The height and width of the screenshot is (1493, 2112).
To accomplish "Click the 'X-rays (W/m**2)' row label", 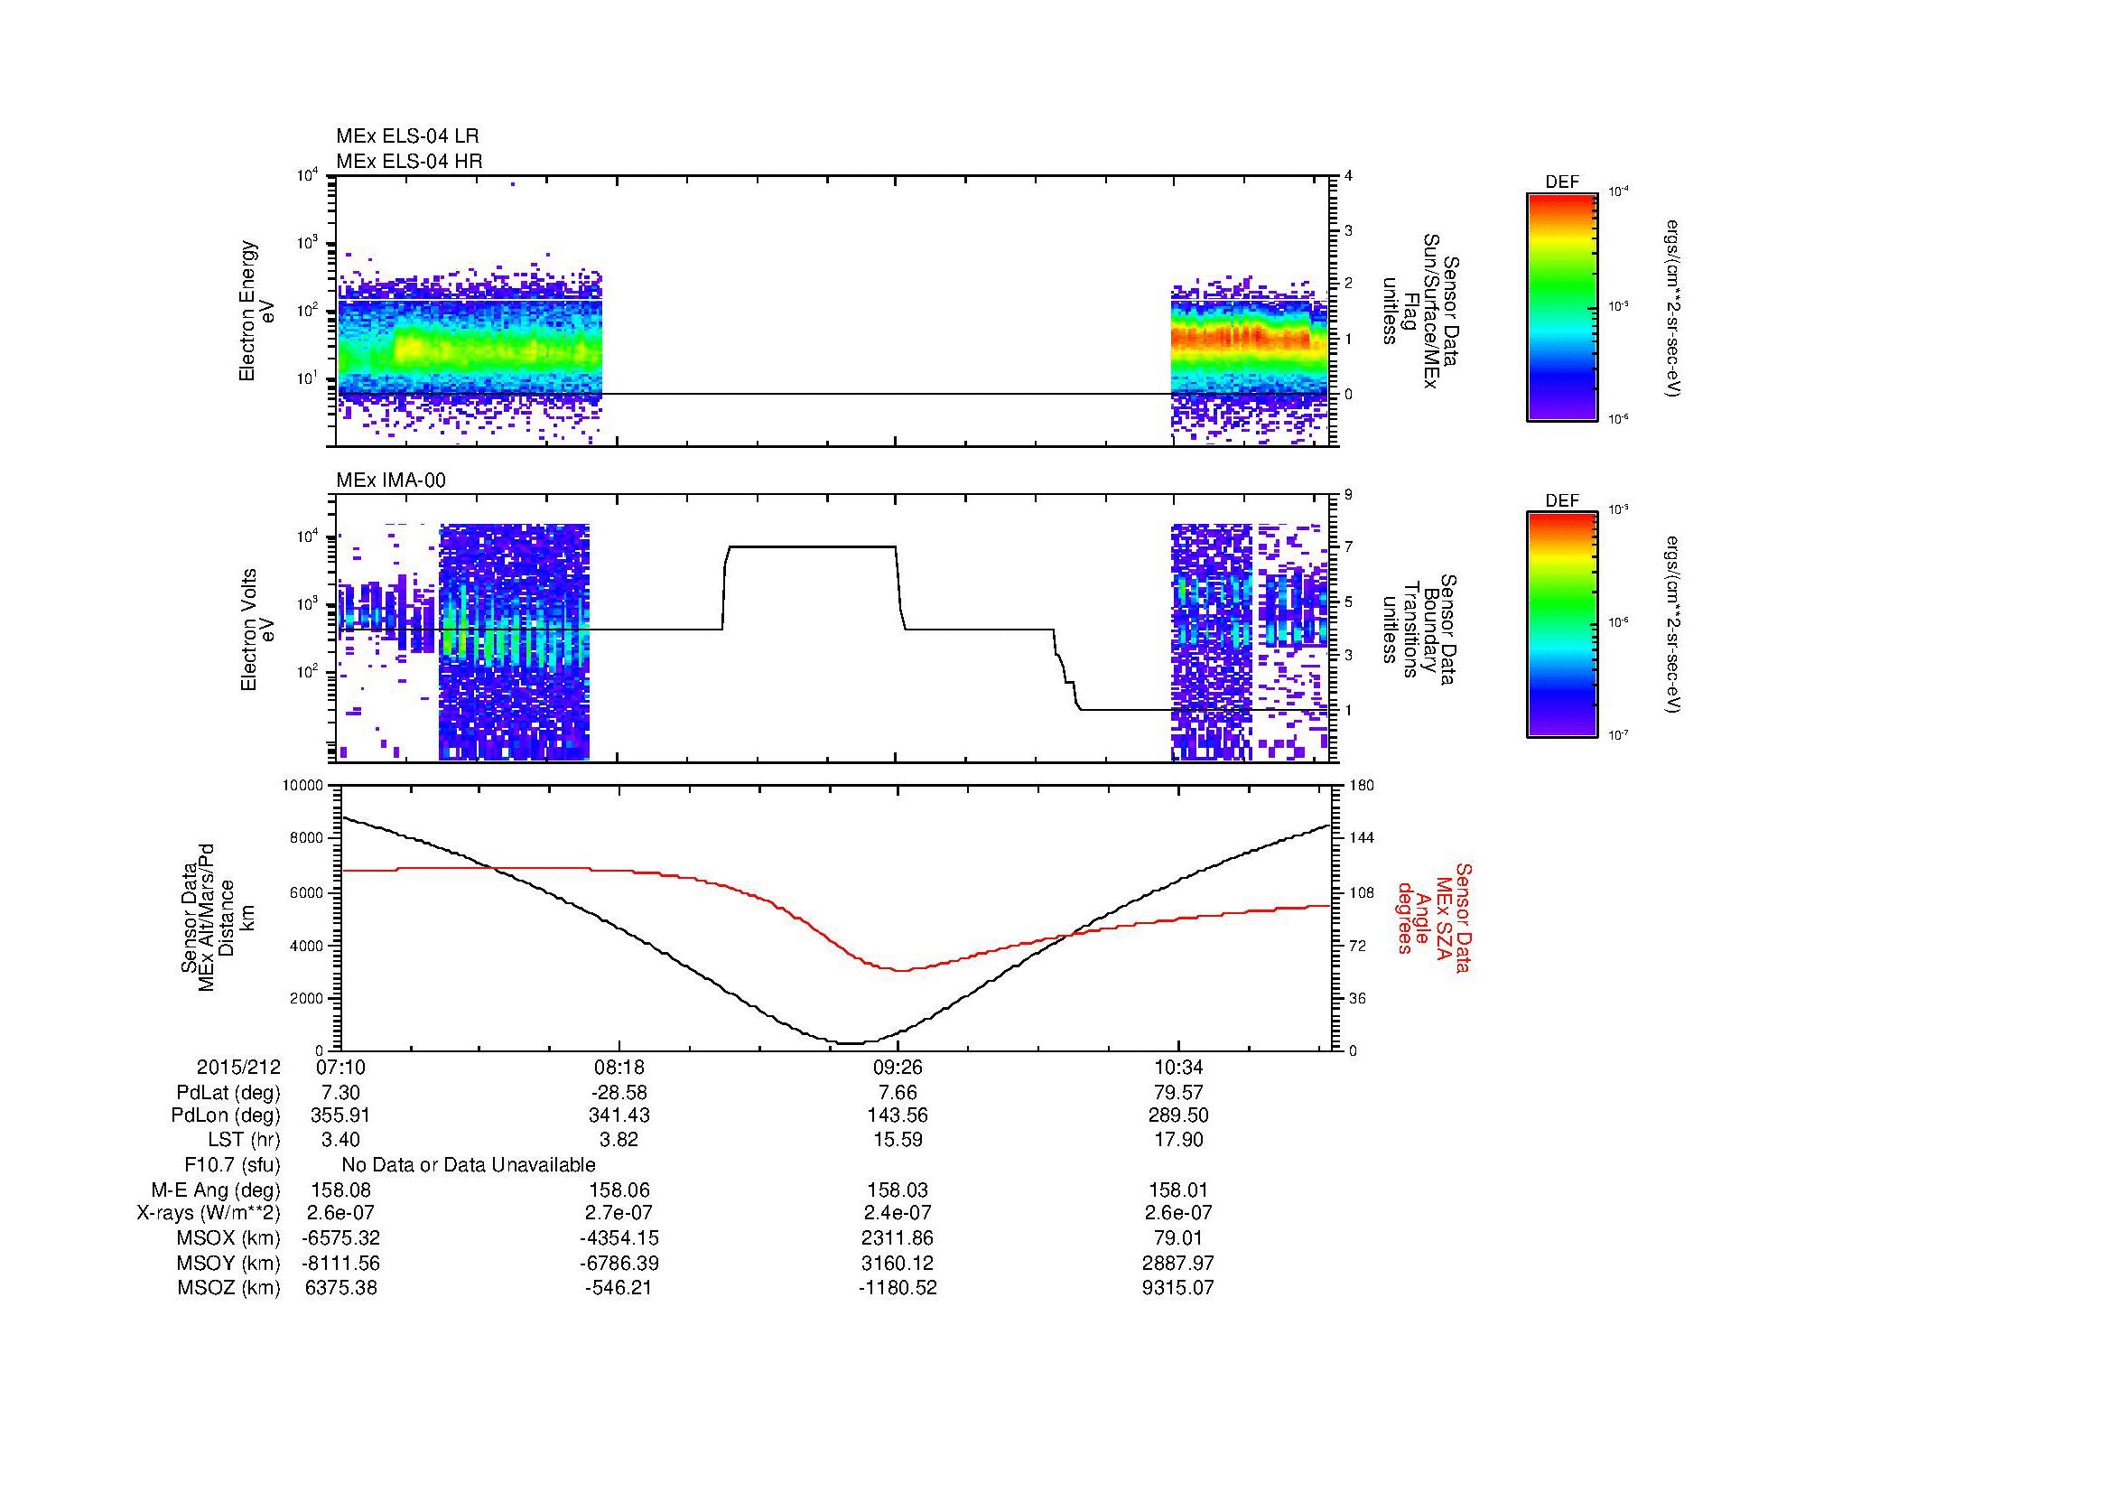I will pos(208,1214).
